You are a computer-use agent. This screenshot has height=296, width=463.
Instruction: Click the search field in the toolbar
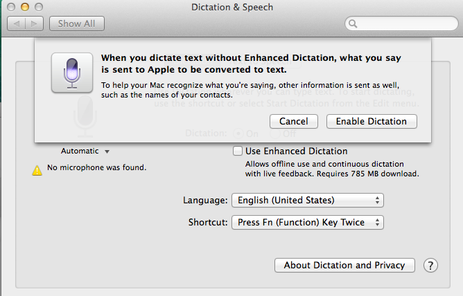(401, 24)
